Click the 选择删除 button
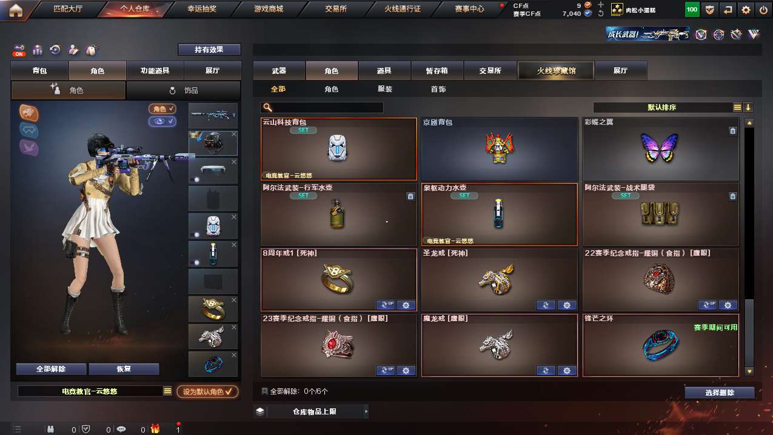Image resolution: width=773 pixels, height=435 pixels. tap(720, 393)
